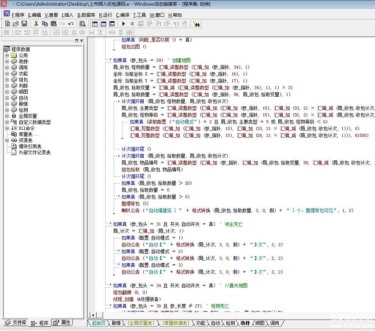Click the Paste clipboard icon
Viewport: 375px width, 331px height.
(53, 24)
